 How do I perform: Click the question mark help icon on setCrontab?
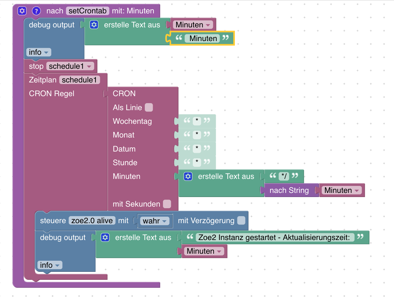37,11
